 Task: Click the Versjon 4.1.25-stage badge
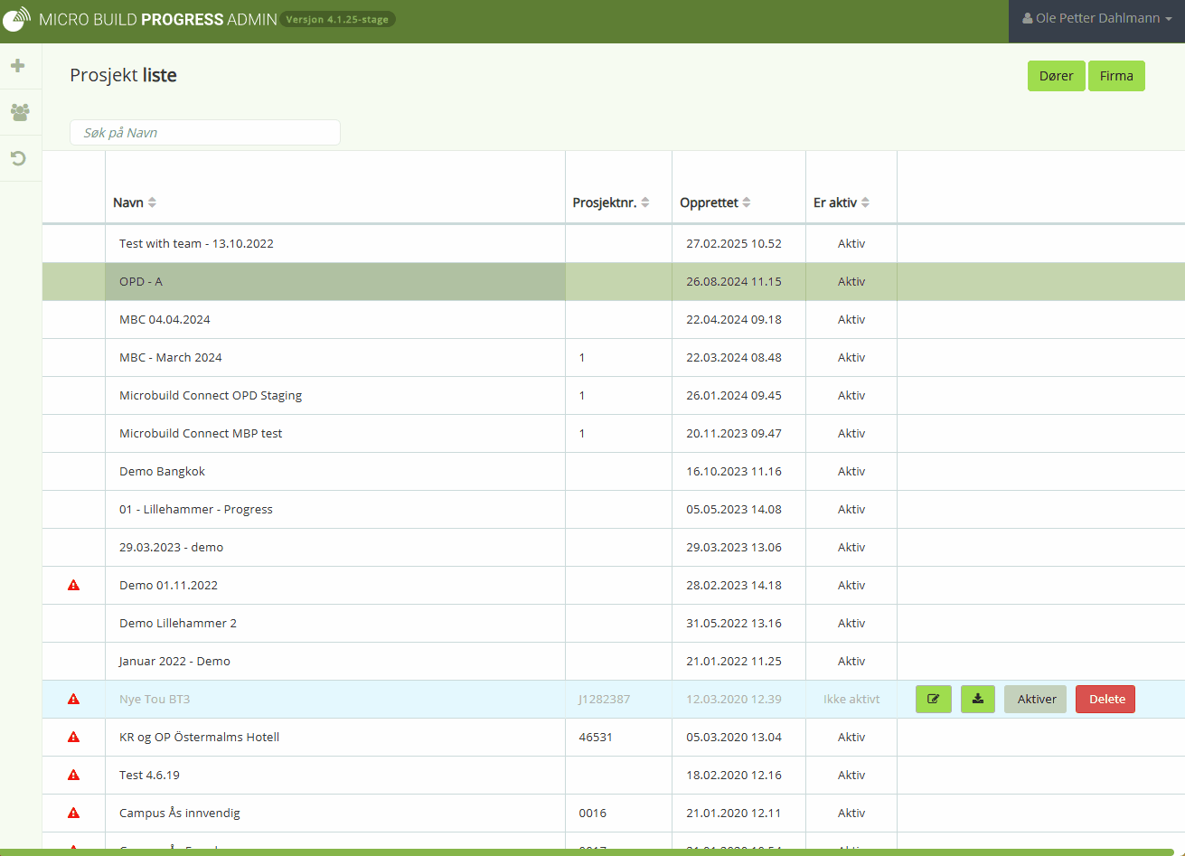(x=337, y=19)
